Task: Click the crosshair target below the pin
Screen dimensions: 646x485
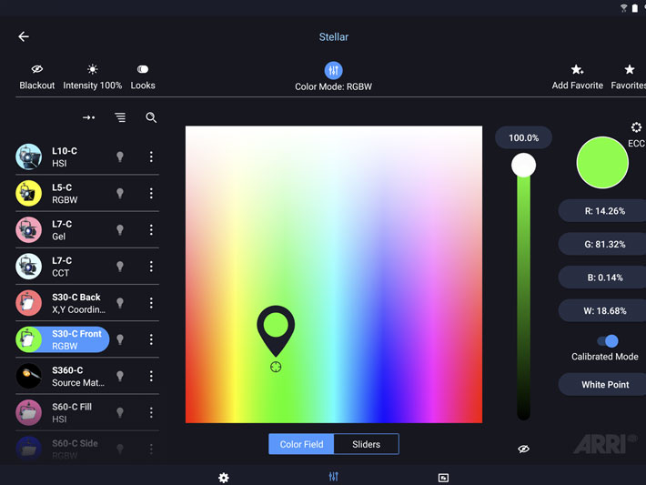Action: [x=276, y=367]
